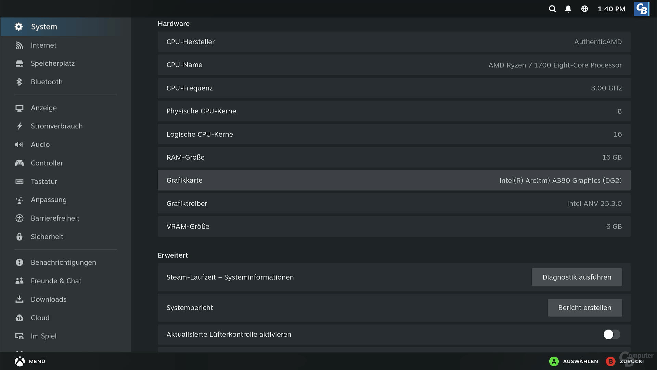Viewport: 657px width, 370px height.
Task: Select the VRAM-Größe row
Action: pyautogui.click(x=394, y=226)
